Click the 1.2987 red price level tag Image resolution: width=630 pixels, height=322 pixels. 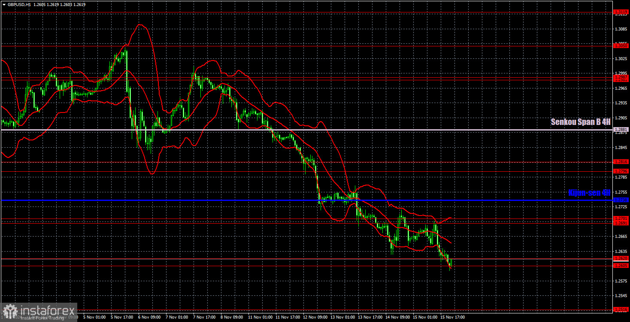pos(621,77)
